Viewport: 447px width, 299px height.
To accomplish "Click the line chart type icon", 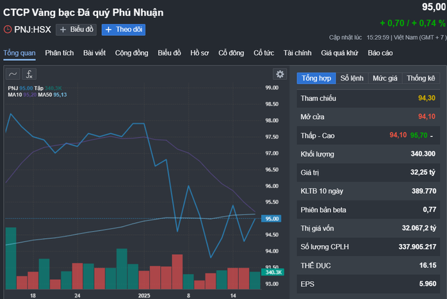I will point(13,74).
